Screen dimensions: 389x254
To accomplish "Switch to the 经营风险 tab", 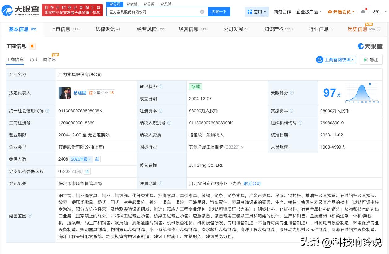I will [x=151, y=29].
